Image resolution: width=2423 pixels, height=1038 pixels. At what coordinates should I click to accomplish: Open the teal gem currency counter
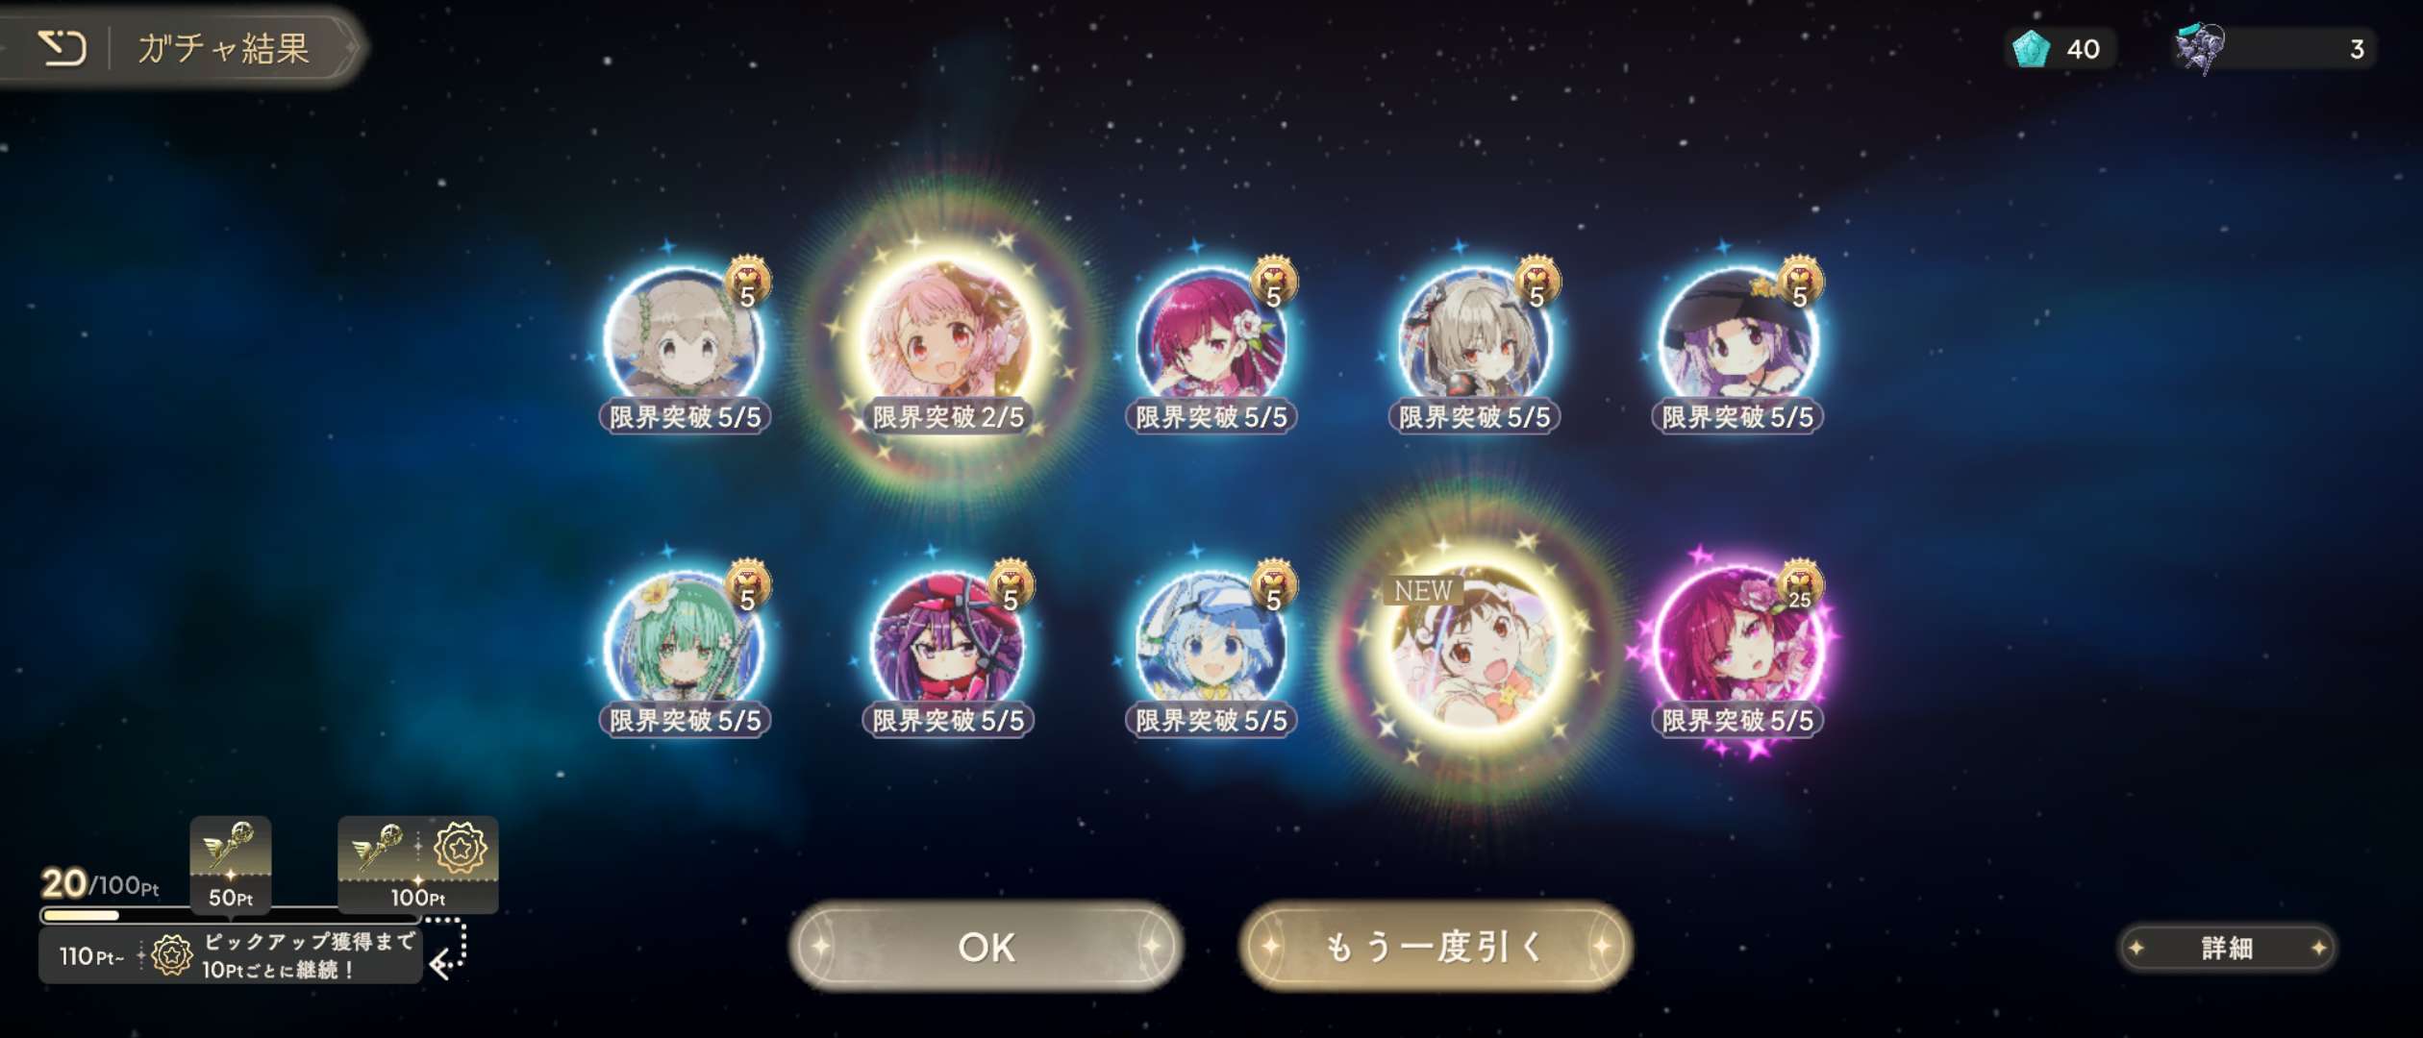click(x=2059, y=48)
